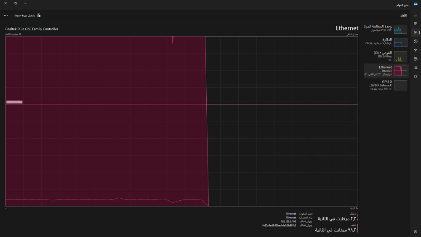Click the 192.168.0.103 IPv4 address

coord(288,221)
